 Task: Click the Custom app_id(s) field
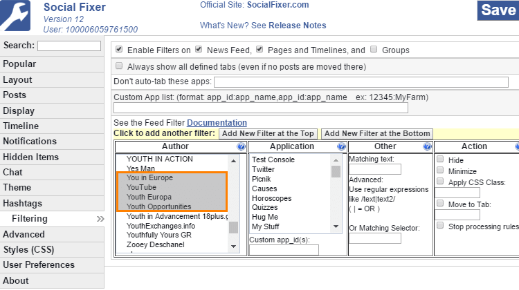(284, 250)
